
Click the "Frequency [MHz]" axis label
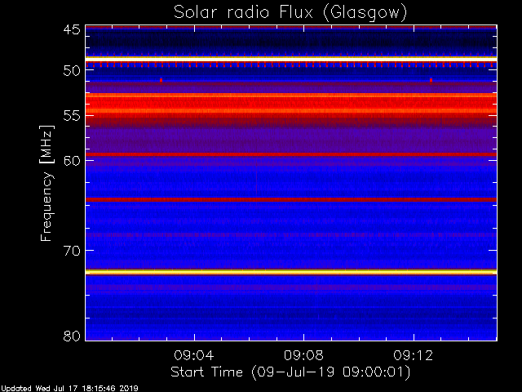pyautogui.click(x=46, y=183)
